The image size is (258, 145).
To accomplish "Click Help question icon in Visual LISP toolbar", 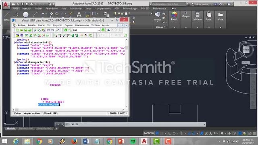I will click(x=91, y=35).
